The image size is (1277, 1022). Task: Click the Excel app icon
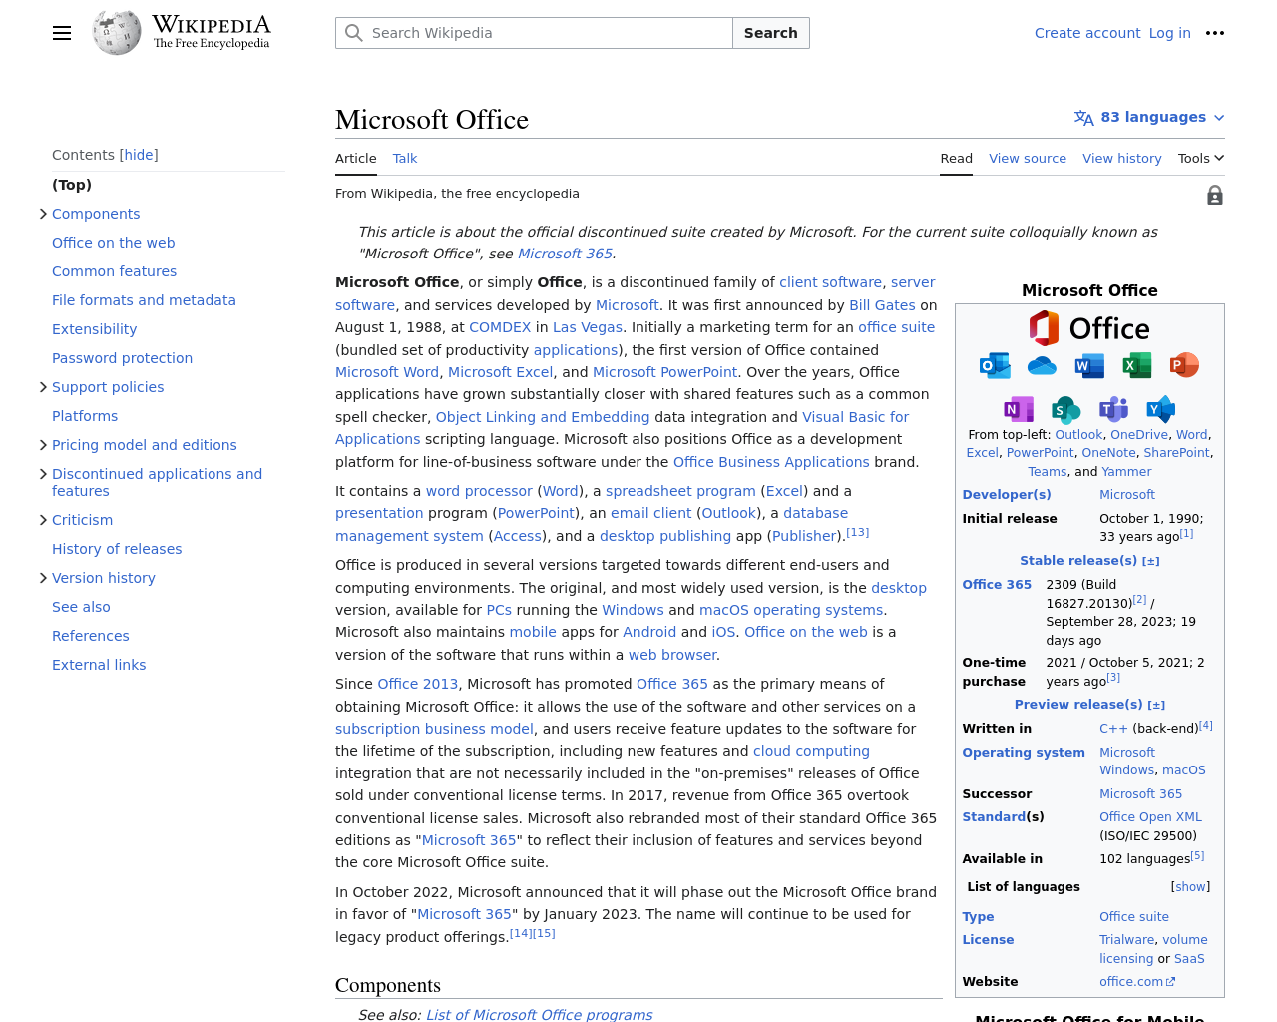coord(1136,365)
